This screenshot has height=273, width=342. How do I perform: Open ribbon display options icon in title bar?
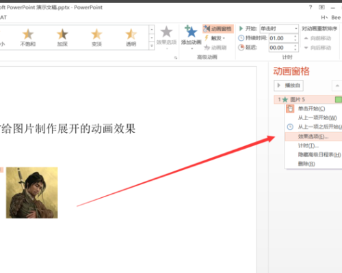[x=321, y=8]
